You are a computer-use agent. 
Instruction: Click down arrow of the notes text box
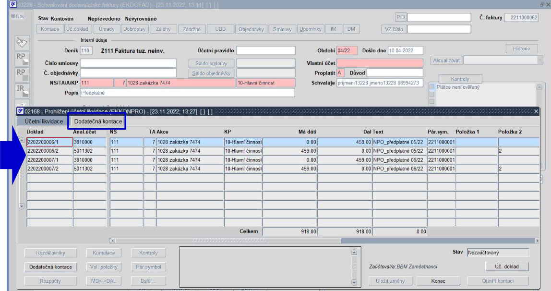click(x=354, y=282)
